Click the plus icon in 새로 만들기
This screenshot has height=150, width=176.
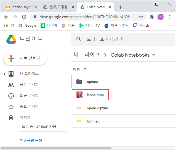pos(11,59)
